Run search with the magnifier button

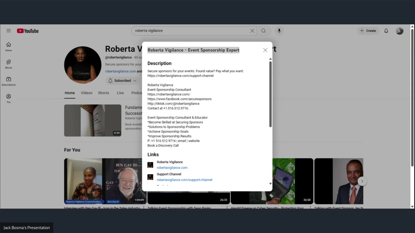(x=264, y=31)
